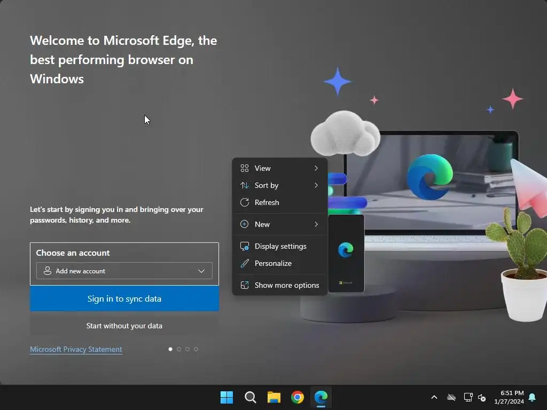The image size is (547, 410).
Task: Click the Sort by arrows icon
Action: coord(245,185)
